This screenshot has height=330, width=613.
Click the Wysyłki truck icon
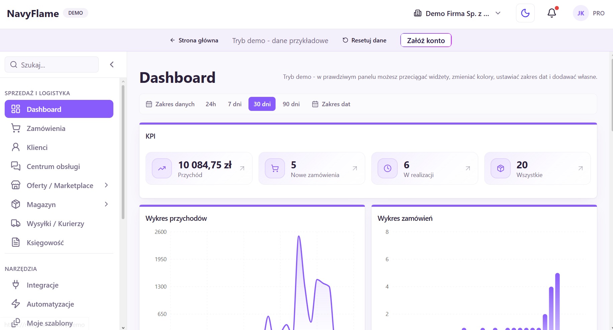point(16,223)
